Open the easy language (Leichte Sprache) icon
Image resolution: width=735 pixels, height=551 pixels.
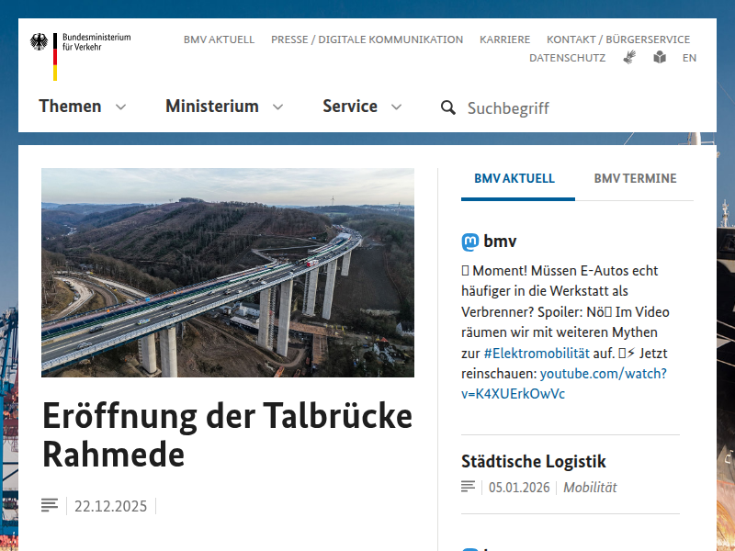(x=660, y=58)
